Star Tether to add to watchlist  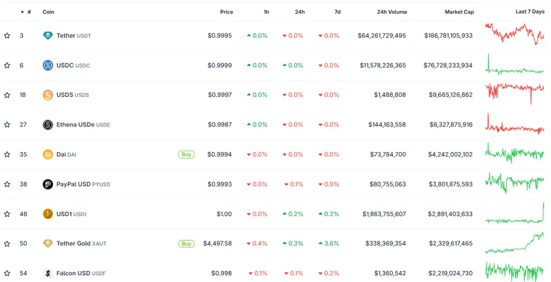click(x=7, y=36)
